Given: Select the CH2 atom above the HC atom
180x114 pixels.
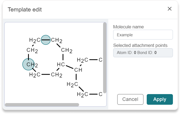Looking at the screenshot, I should click(x=67, y=50).
